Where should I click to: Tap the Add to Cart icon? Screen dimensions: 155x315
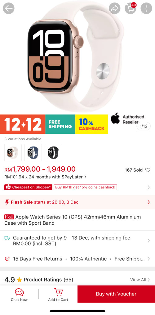tap(58, 292)
